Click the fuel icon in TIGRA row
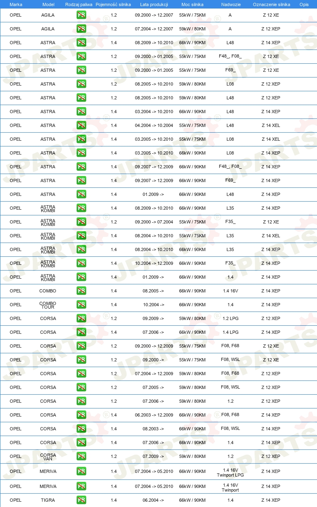The image size is (317, 507). click(x=81, y=500)
